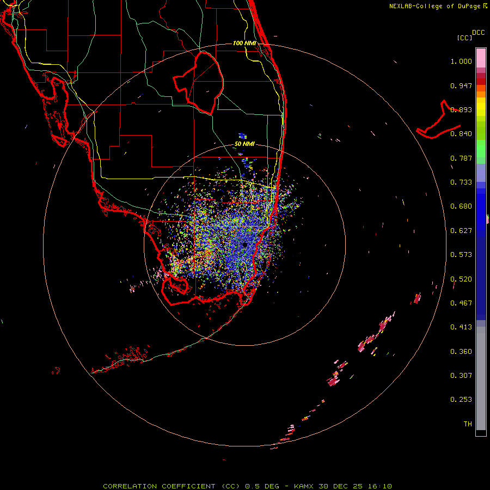The width and height of the screenshot is (490, 490).
Task: Click the 0.787 legend value
Action: 461,158
